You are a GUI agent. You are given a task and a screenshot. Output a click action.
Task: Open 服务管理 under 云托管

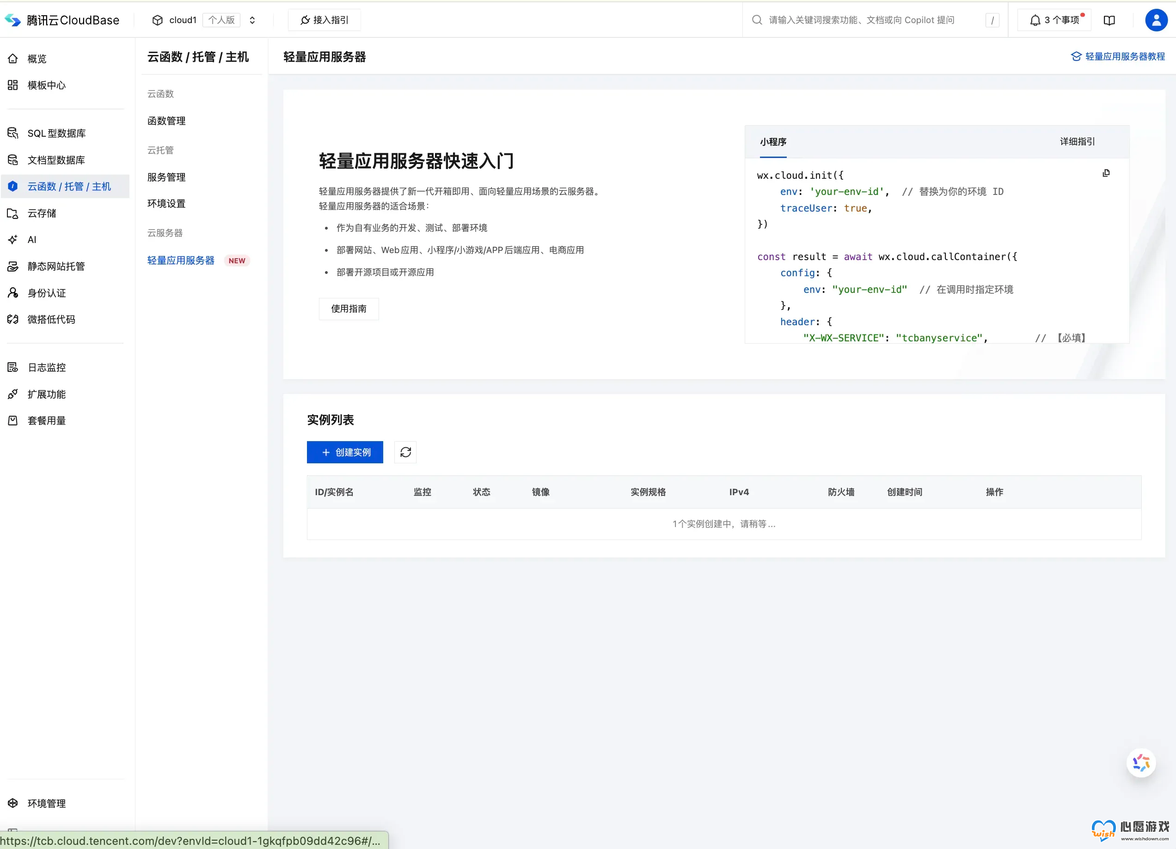[x=166, y=177]
